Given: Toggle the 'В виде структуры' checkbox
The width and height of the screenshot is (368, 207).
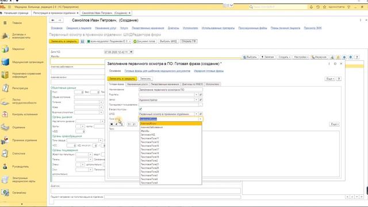Looking at the screenshot, I should point(140,109).
